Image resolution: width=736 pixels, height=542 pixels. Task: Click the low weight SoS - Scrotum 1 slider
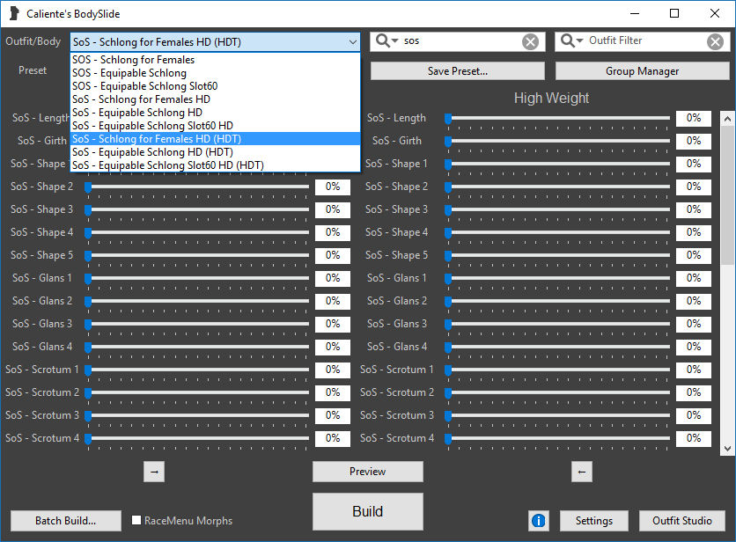pyautogui.click(x=197, y=370)
